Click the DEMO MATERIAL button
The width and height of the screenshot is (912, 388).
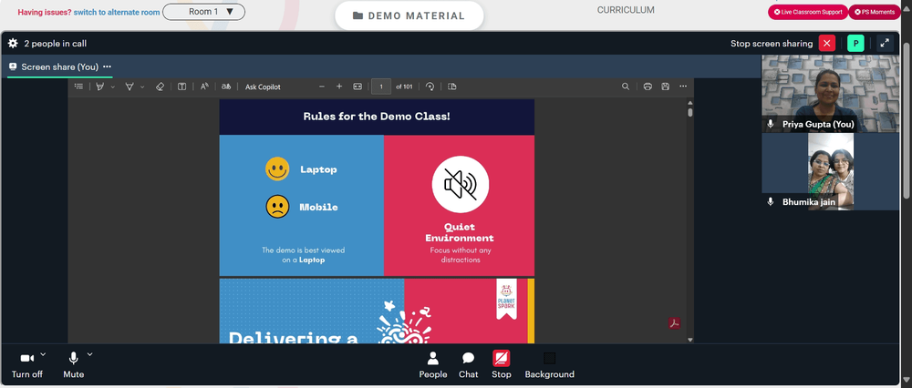click(409, 15)
